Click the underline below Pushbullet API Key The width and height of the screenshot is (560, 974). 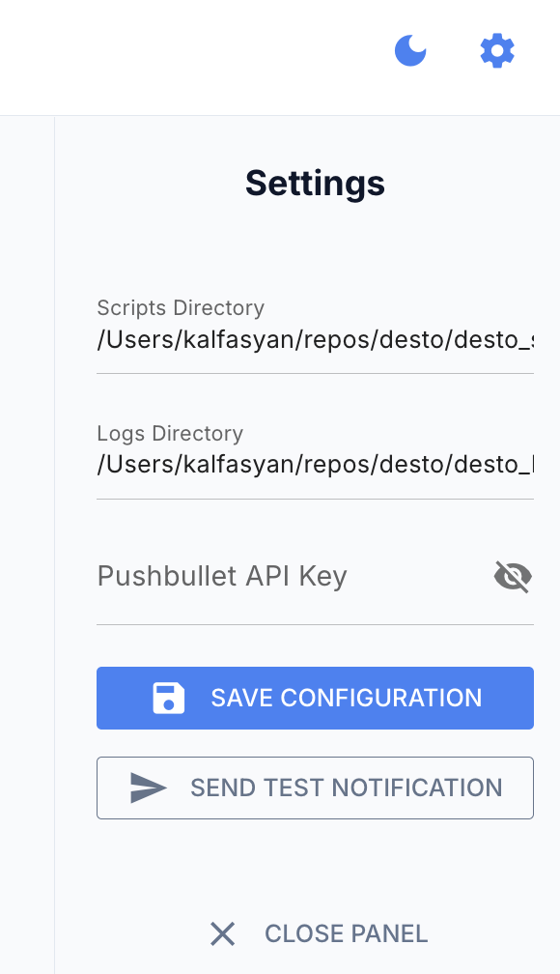point(316,624)
